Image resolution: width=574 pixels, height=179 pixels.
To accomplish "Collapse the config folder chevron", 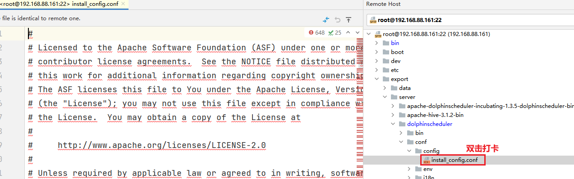I will pos(409,151).
